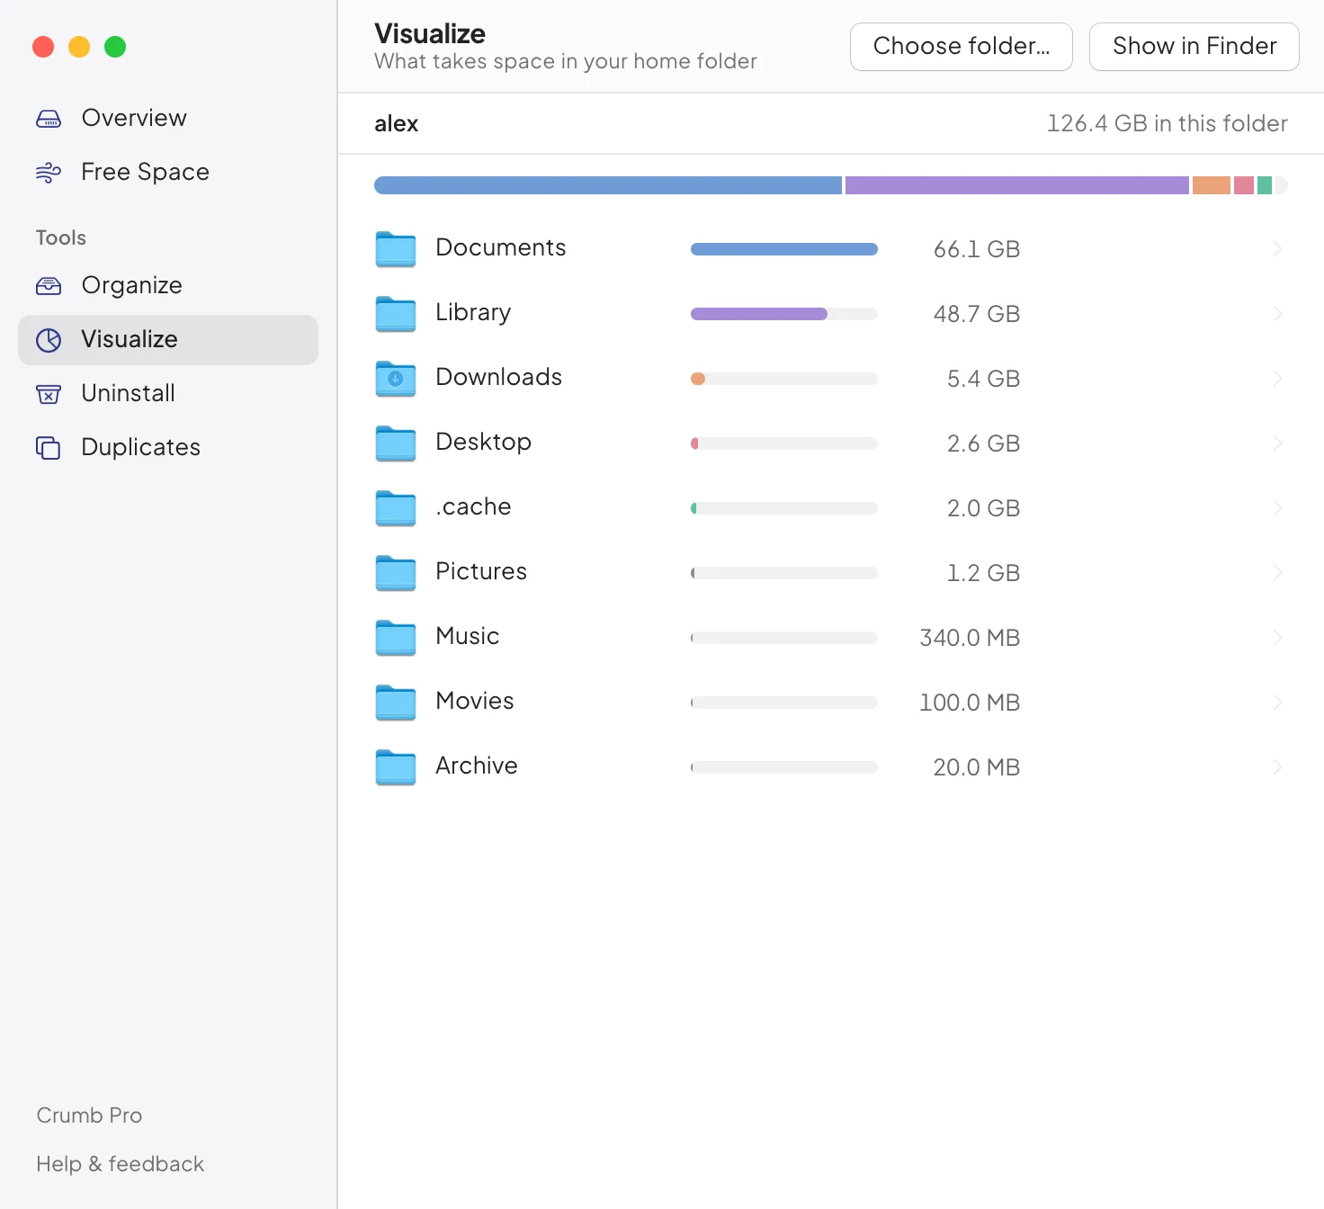Viewport: 1324px width, 1209px height.
Task: Click the Show in Finder button
Action: (x=1194, y=47)
